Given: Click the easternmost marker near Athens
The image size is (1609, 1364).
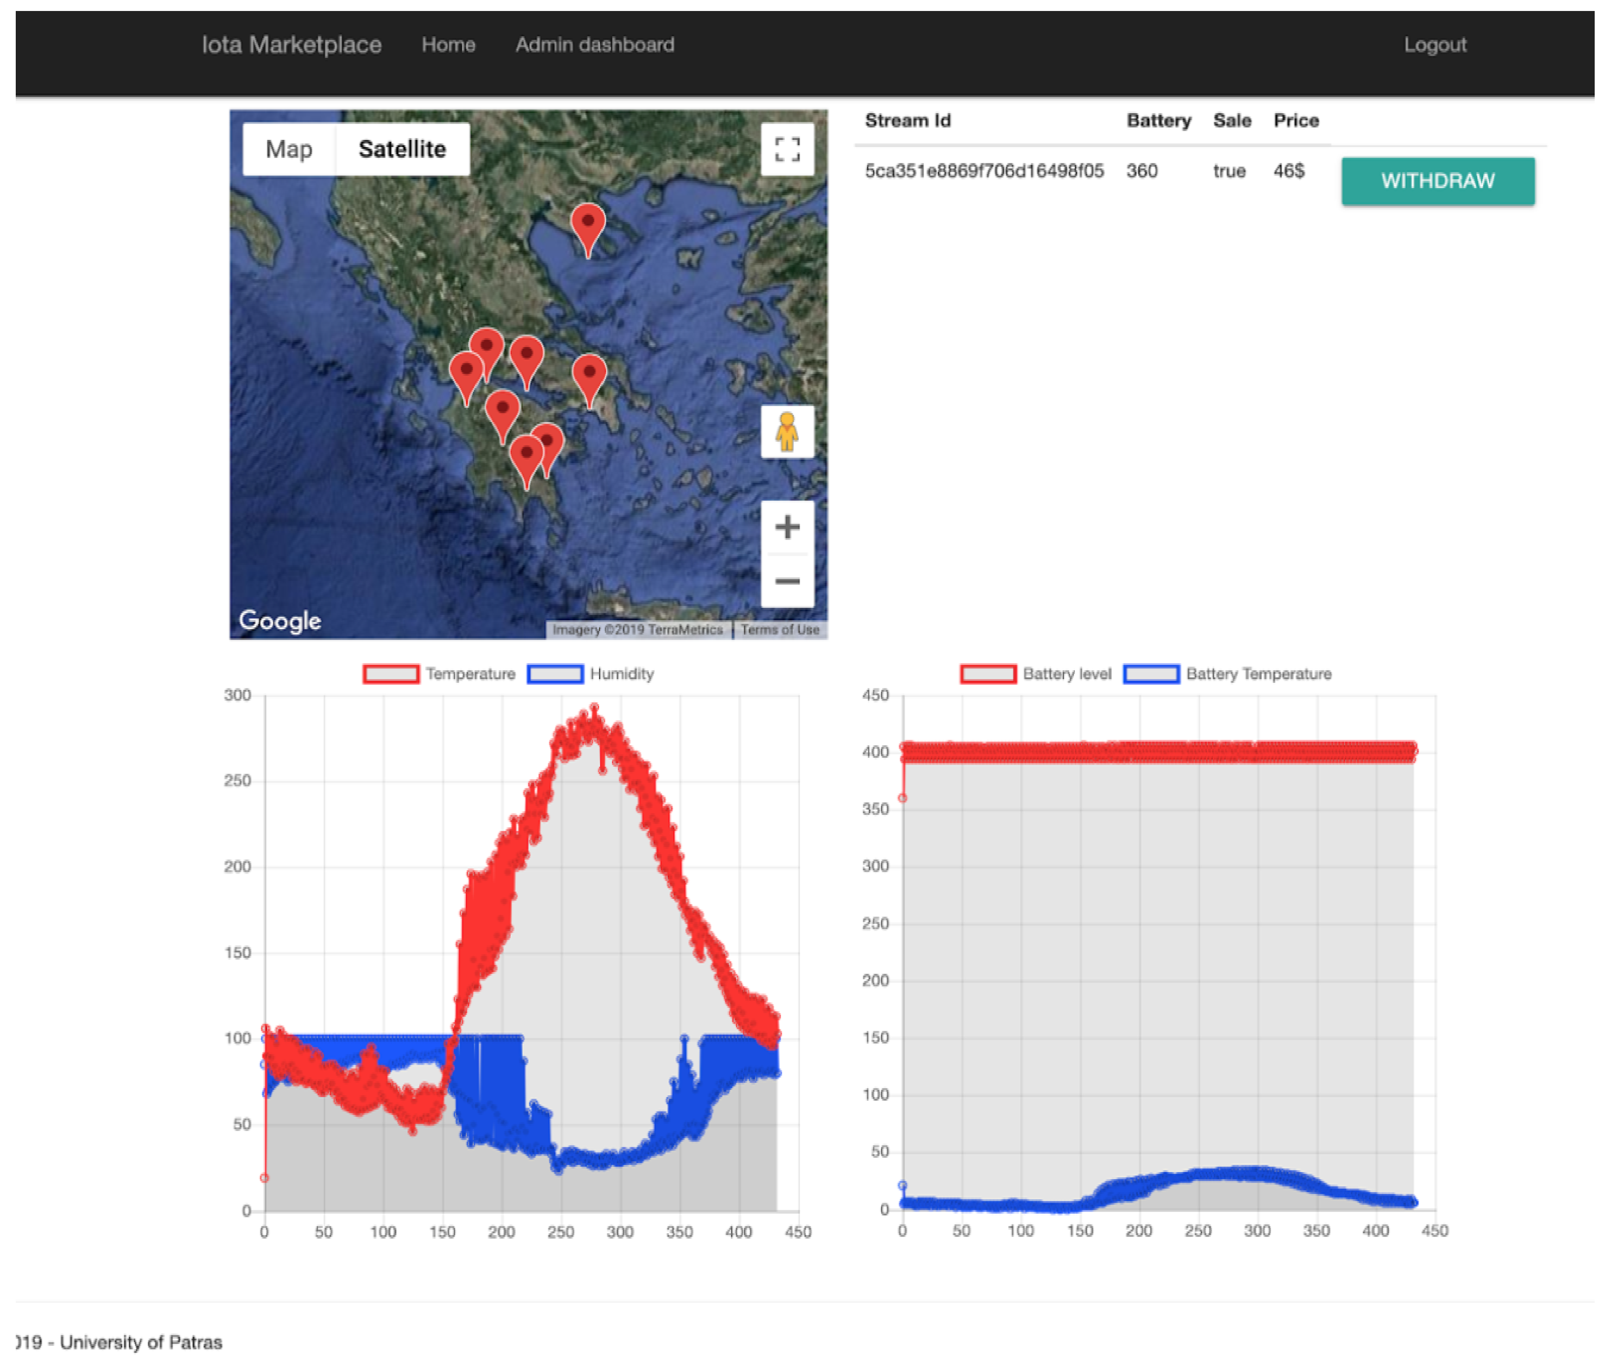Looking at the screenshot, I should 589,375.
